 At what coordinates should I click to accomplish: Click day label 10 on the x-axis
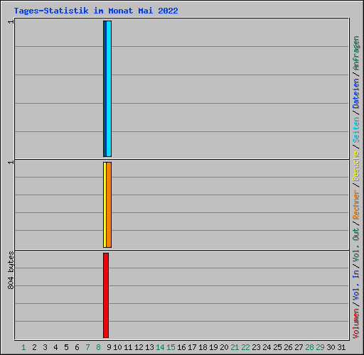click(x=117, y=347)
